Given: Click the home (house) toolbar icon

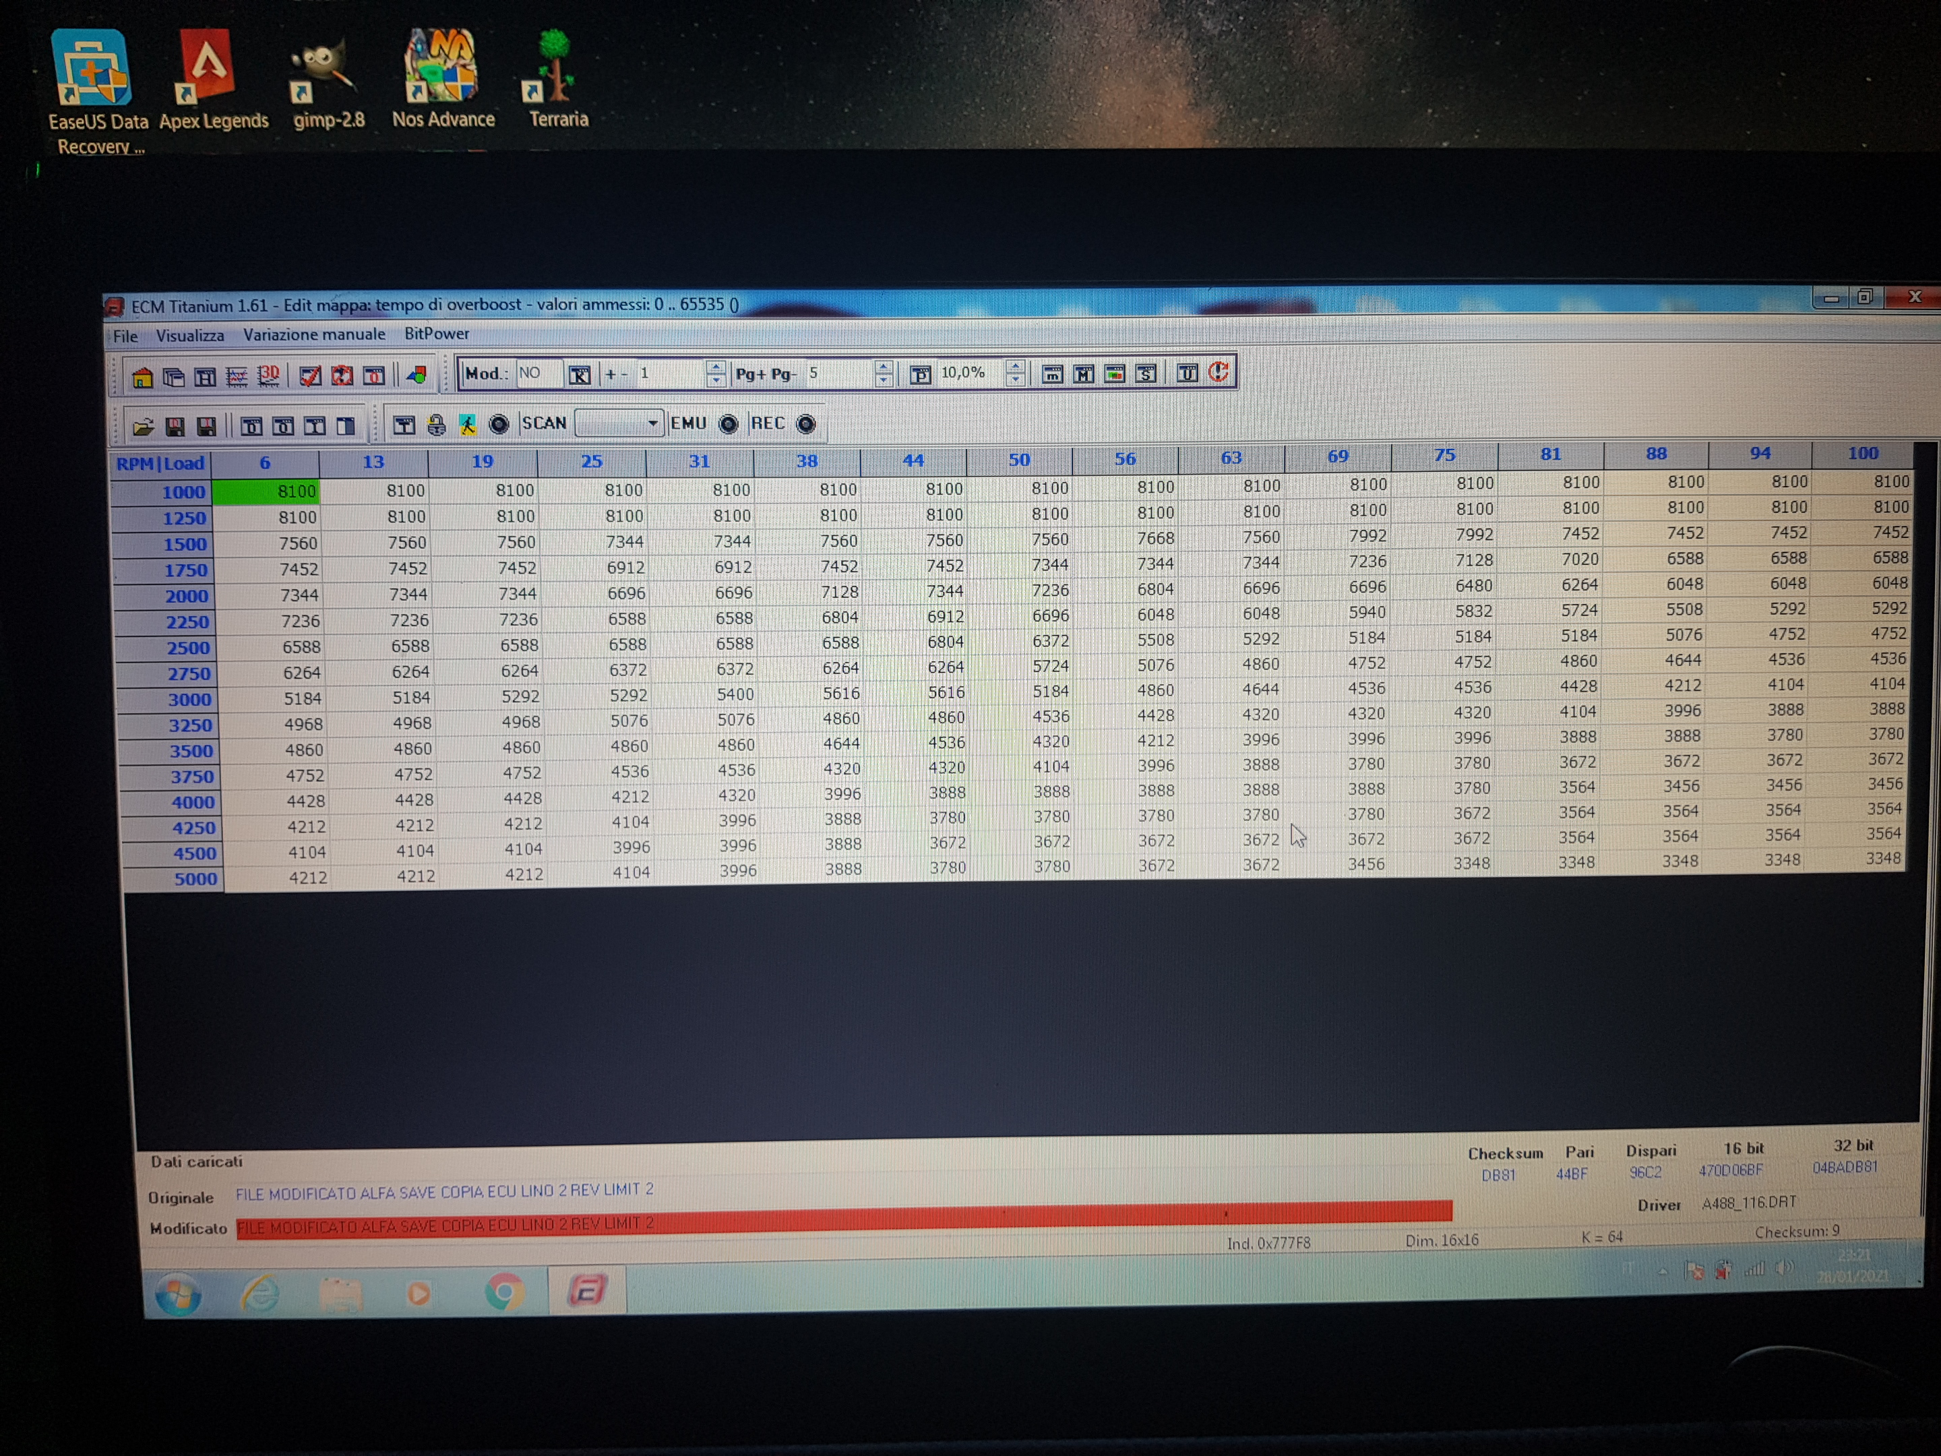Looking at the screenshot, I should point(142,377).
